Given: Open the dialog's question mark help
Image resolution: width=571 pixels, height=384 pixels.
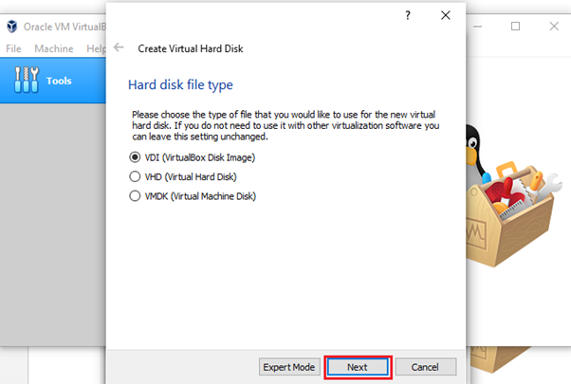Looking at the screenshot, I should point(408,16).
